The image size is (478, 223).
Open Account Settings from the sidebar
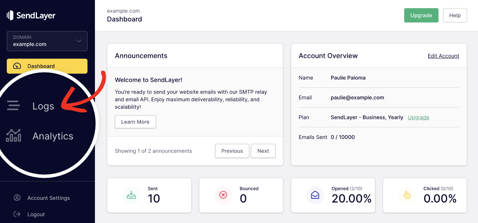(48, 198)
